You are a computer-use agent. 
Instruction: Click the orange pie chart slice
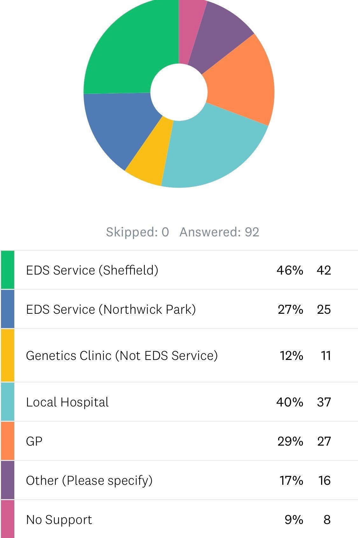[x=242, y=83]
